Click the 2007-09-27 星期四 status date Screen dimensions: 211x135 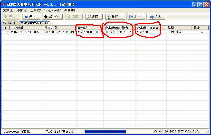coord(17,131)
